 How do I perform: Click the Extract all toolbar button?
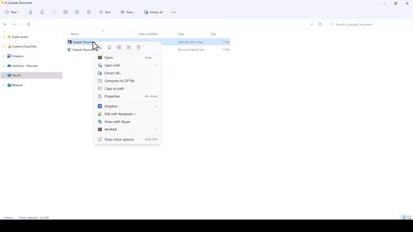coord(154,12)
